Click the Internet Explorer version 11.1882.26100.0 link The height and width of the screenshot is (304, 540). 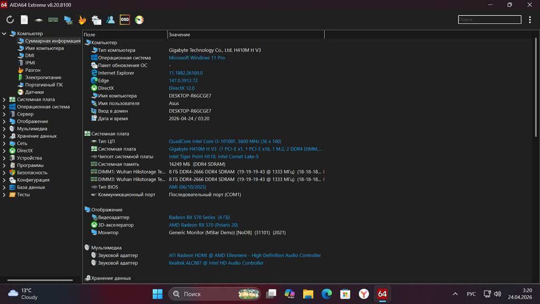(x=186, y=73)
